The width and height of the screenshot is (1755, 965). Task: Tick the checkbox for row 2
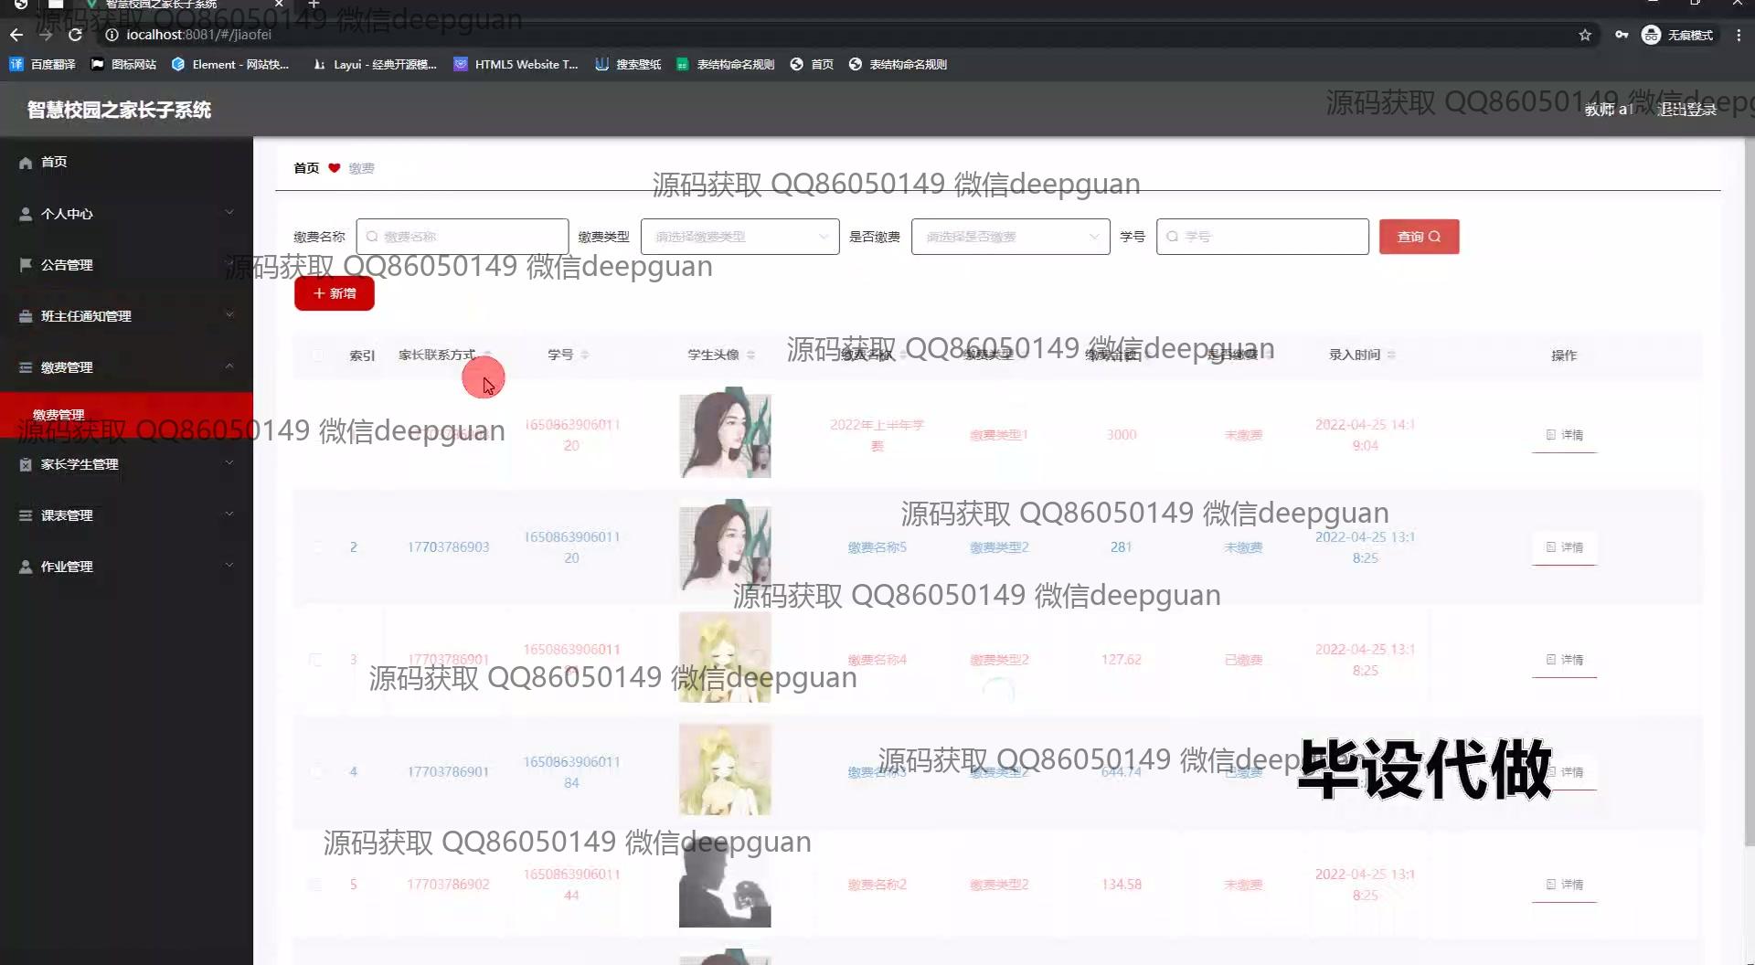tap(316, 547)
